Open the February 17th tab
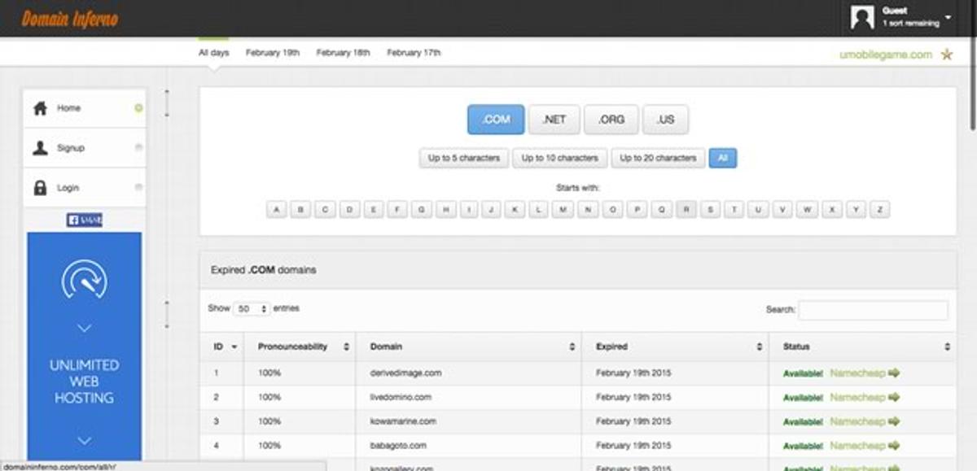The height and width of the screenshot is (471, 977). click(414, 53)
